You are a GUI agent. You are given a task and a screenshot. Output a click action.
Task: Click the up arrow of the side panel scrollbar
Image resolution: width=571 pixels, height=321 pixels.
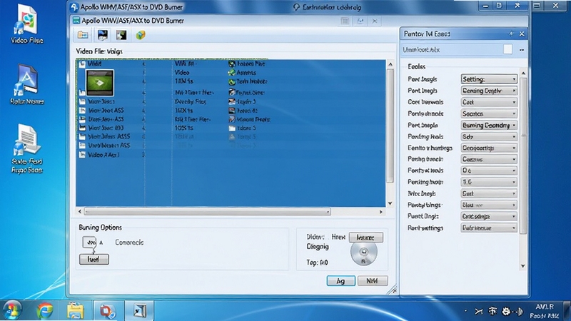pos(523,73)
